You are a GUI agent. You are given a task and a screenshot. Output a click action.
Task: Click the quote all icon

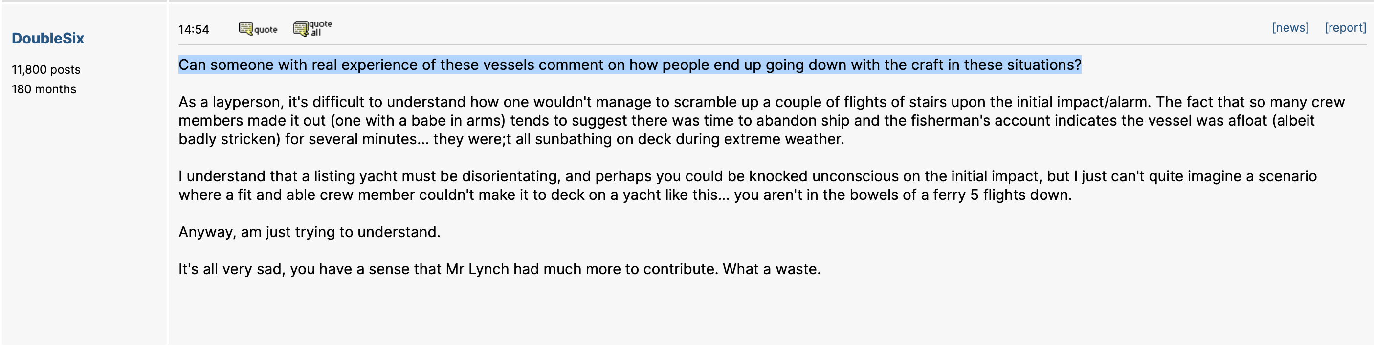(x=312, y=28)
